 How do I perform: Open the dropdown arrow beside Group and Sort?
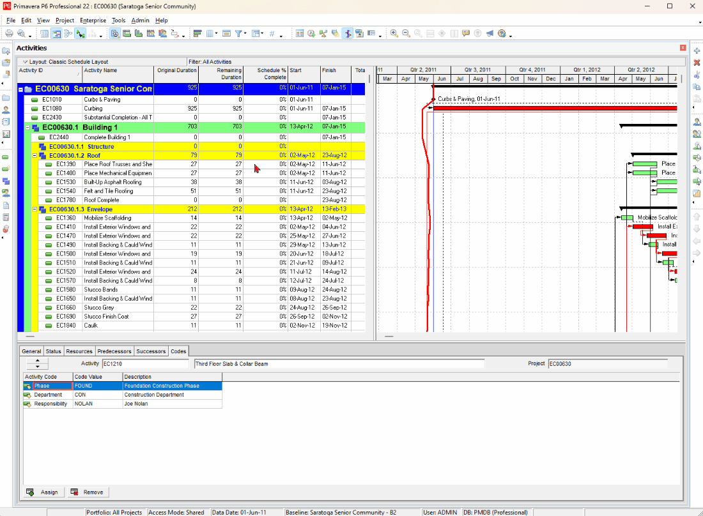(262, 34)
